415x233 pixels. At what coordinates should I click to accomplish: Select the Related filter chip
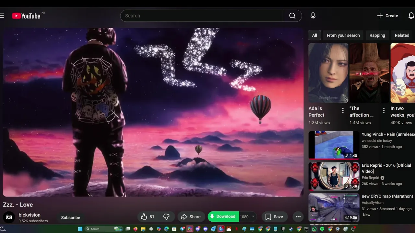tap(402, 35)
